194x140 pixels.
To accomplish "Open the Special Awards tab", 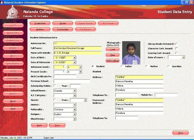I will click(85, 23).
